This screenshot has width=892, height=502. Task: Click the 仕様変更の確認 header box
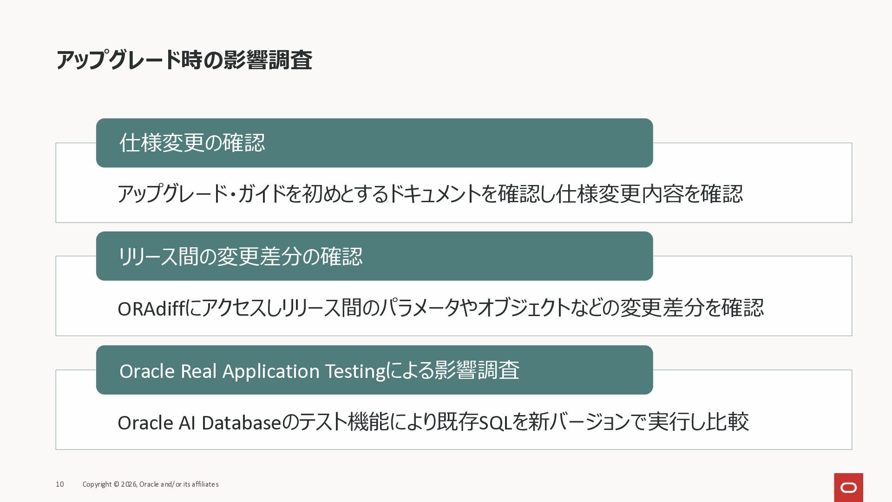coord(374,143)
